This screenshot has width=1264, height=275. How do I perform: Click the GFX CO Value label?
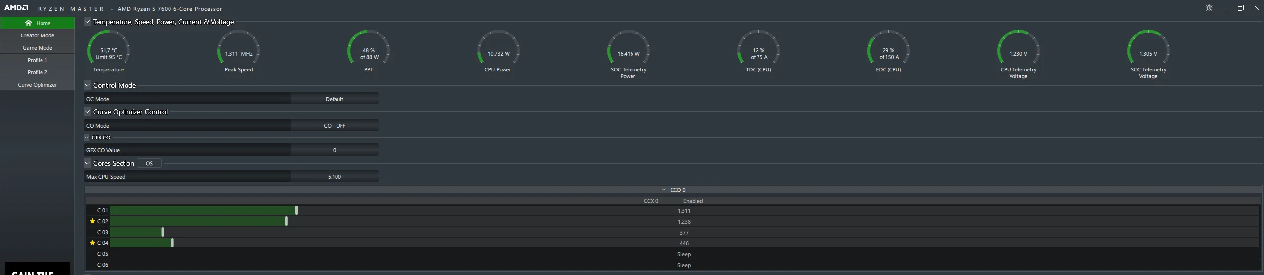[x=103, y=150]
